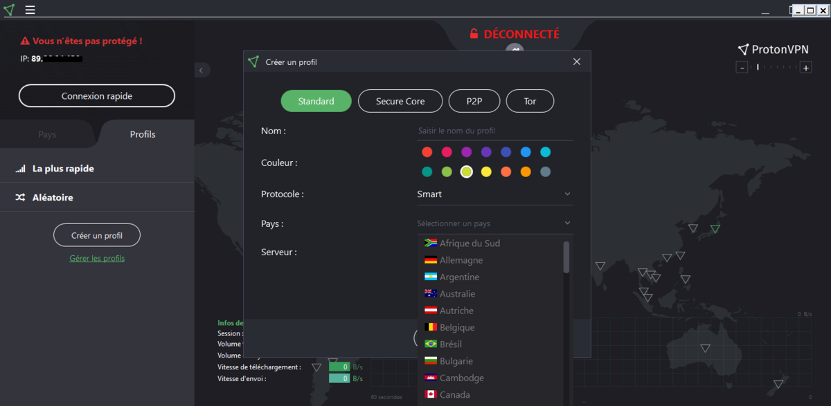831x406 pixels.
Task: Click the ProtonVPN logo in title bar
Action: [9, 10]
